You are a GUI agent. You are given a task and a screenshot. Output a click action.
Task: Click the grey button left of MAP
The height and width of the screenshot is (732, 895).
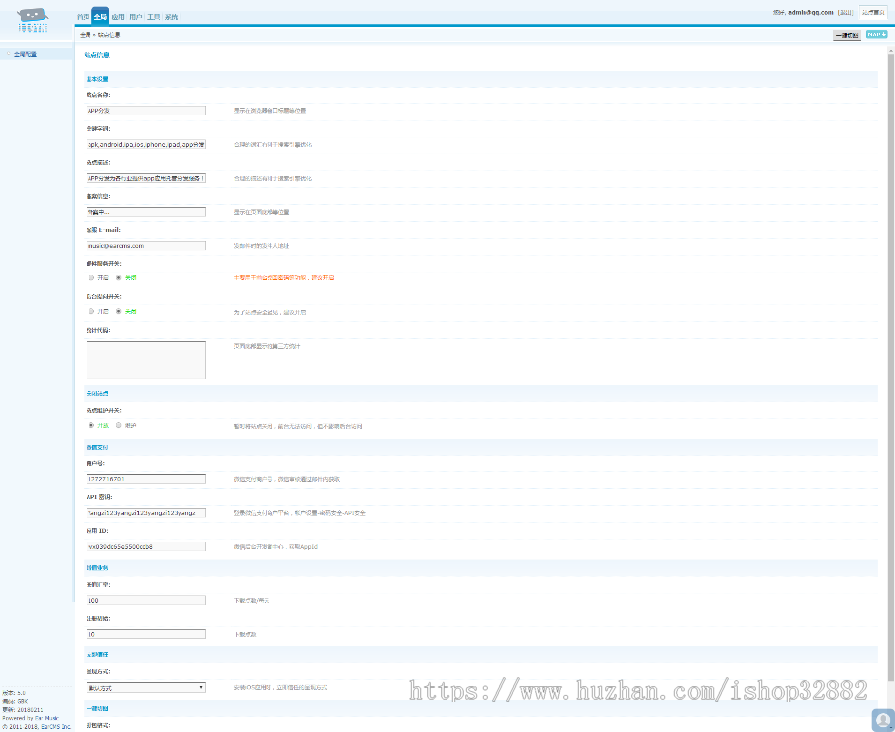[x=847, y=35]
